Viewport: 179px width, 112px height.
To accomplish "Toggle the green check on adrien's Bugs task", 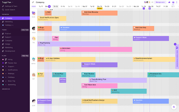I will (x=39, y=59).
